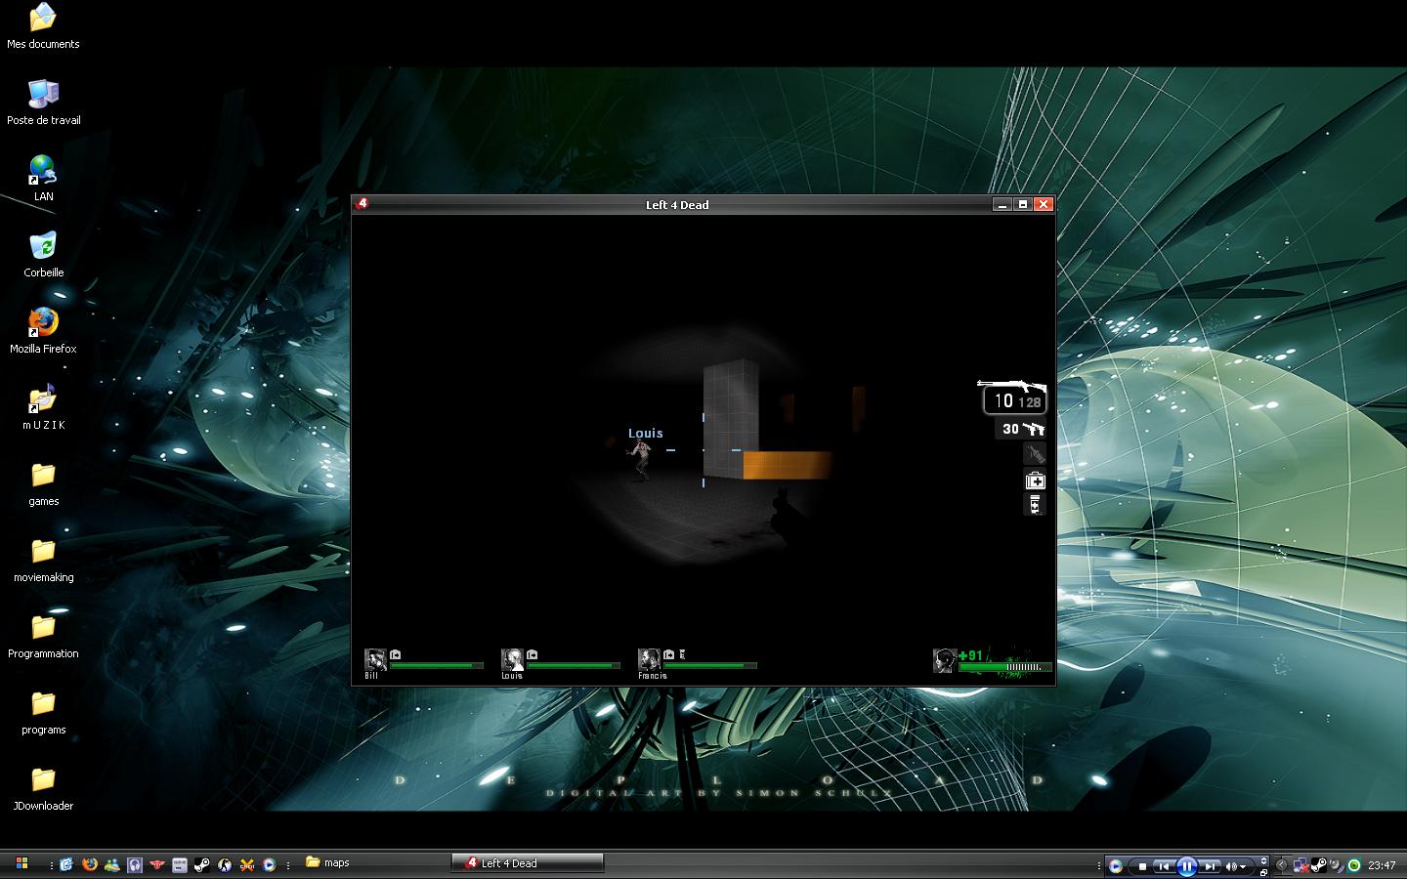
Task: Launch Counter-Strike from quick launch bar
Action: [x=225, y=864]
